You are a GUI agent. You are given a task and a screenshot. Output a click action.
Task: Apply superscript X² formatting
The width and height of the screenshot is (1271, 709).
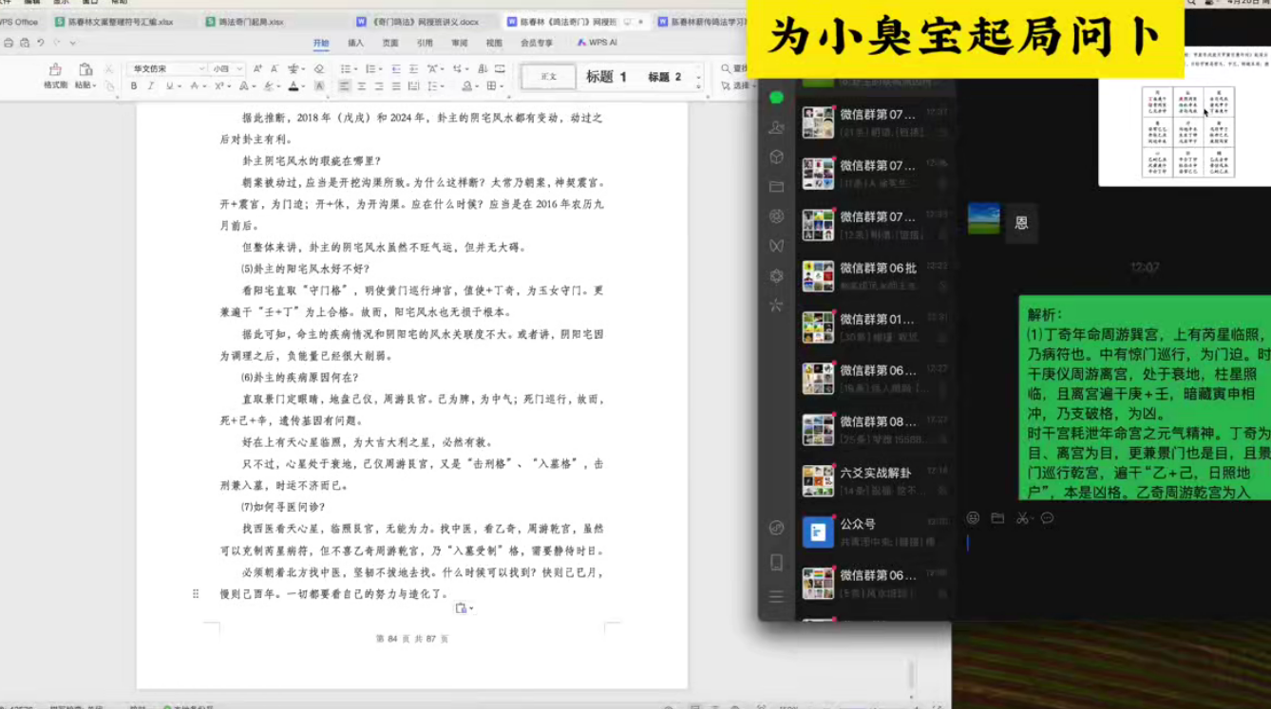pos(218,86)
